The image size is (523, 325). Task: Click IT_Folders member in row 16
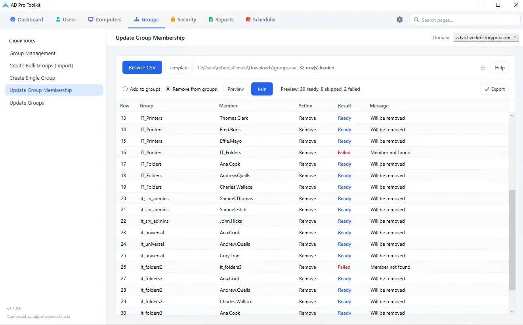(230, 153)
